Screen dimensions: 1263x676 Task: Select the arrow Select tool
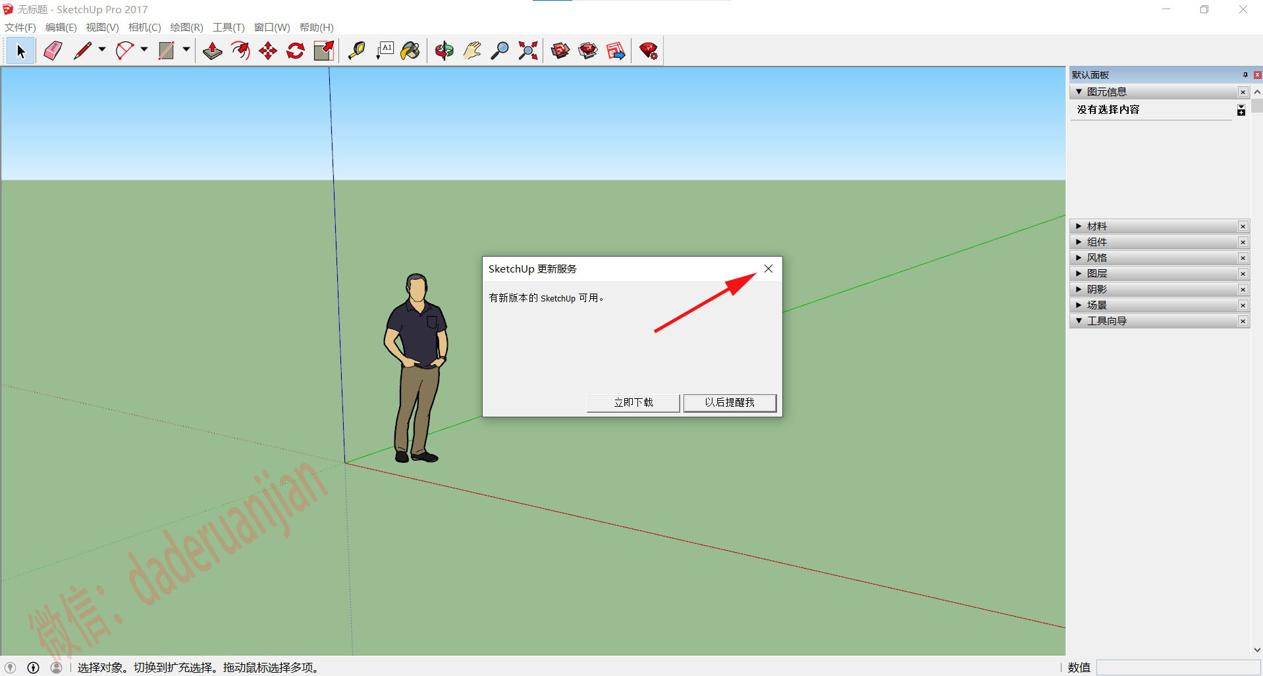[20, 51]
